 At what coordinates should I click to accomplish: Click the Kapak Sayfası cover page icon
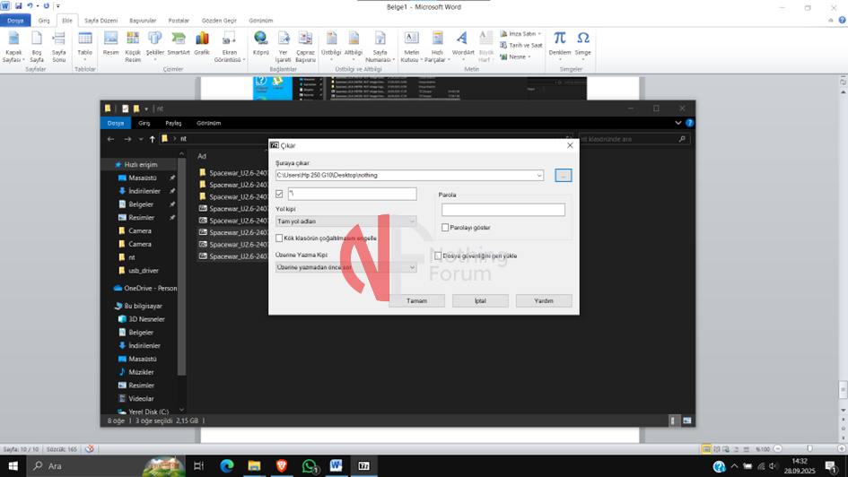click(x=13, y=41)
